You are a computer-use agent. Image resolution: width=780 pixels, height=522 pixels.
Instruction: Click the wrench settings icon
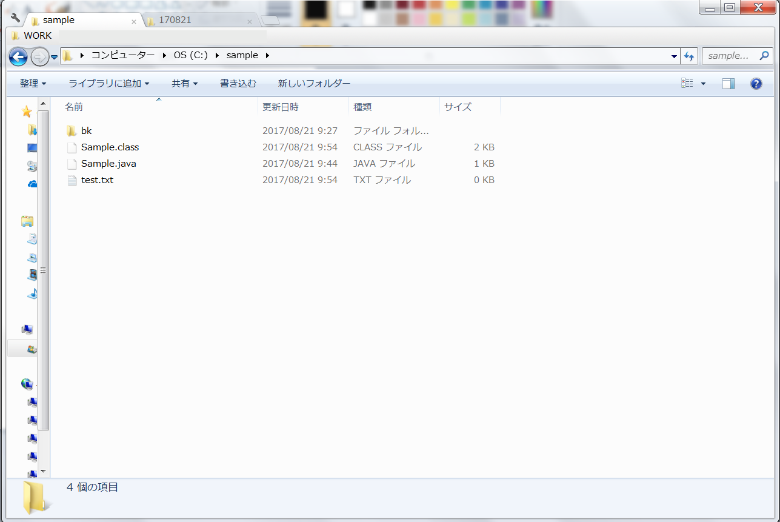[x=16, y=19]
